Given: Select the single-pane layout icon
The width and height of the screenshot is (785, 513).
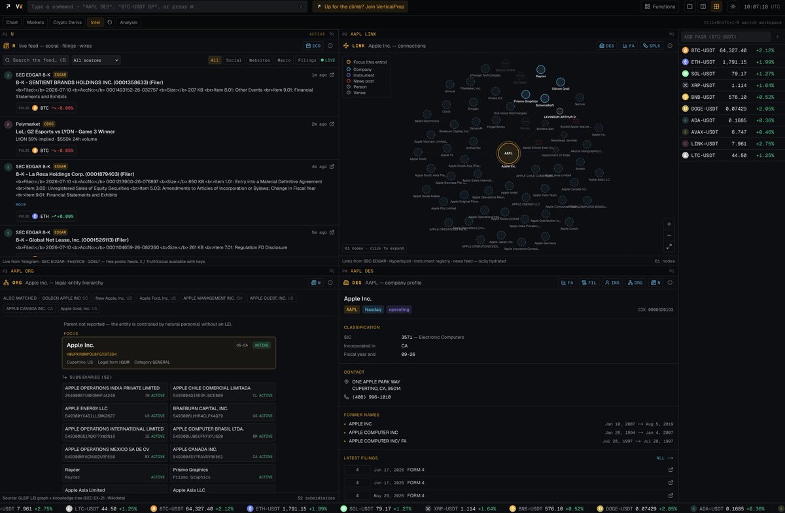Looking at the screenshot, I should (689, 7).
